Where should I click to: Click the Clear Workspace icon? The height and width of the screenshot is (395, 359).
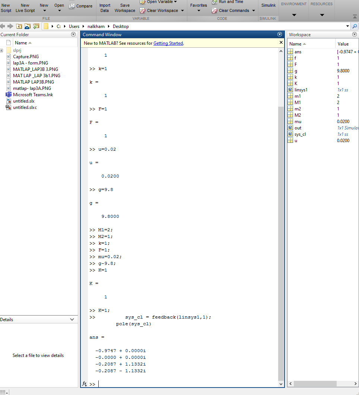pos(142,10)
